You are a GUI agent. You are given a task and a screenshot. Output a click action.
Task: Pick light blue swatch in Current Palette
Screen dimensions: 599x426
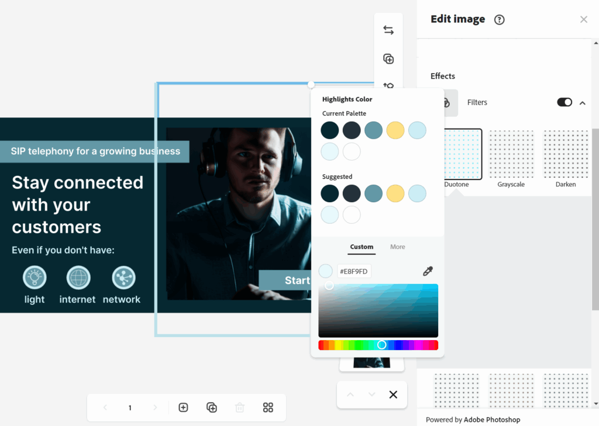point(417,130)
